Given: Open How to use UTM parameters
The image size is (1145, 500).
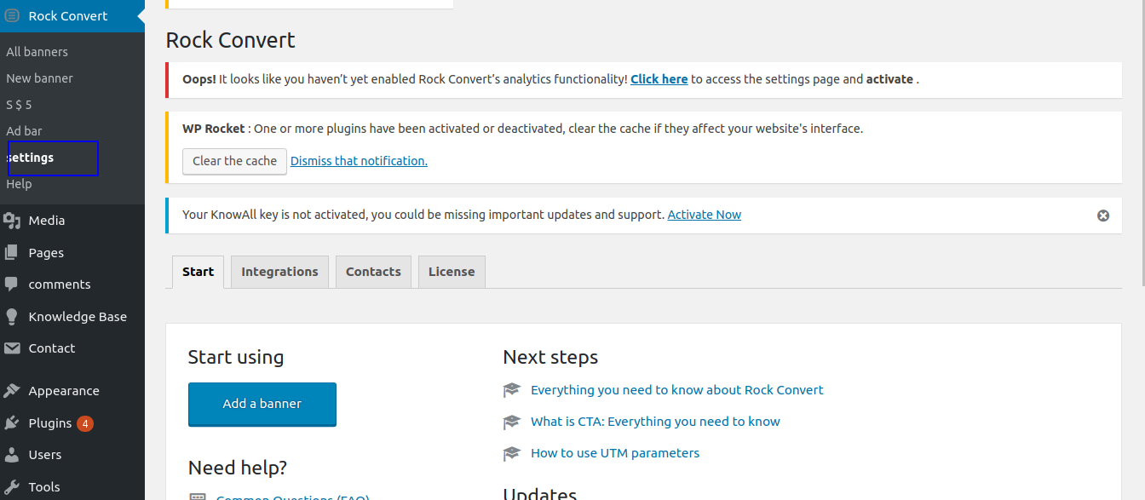Looking at the screenshot, I should [x=615, y=453].
